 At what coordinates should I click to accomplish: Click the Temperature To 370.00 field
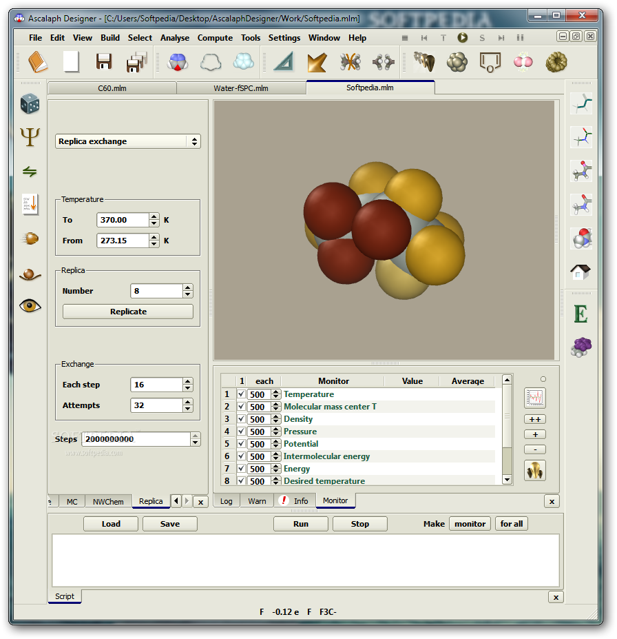click(x=123, y=220)
